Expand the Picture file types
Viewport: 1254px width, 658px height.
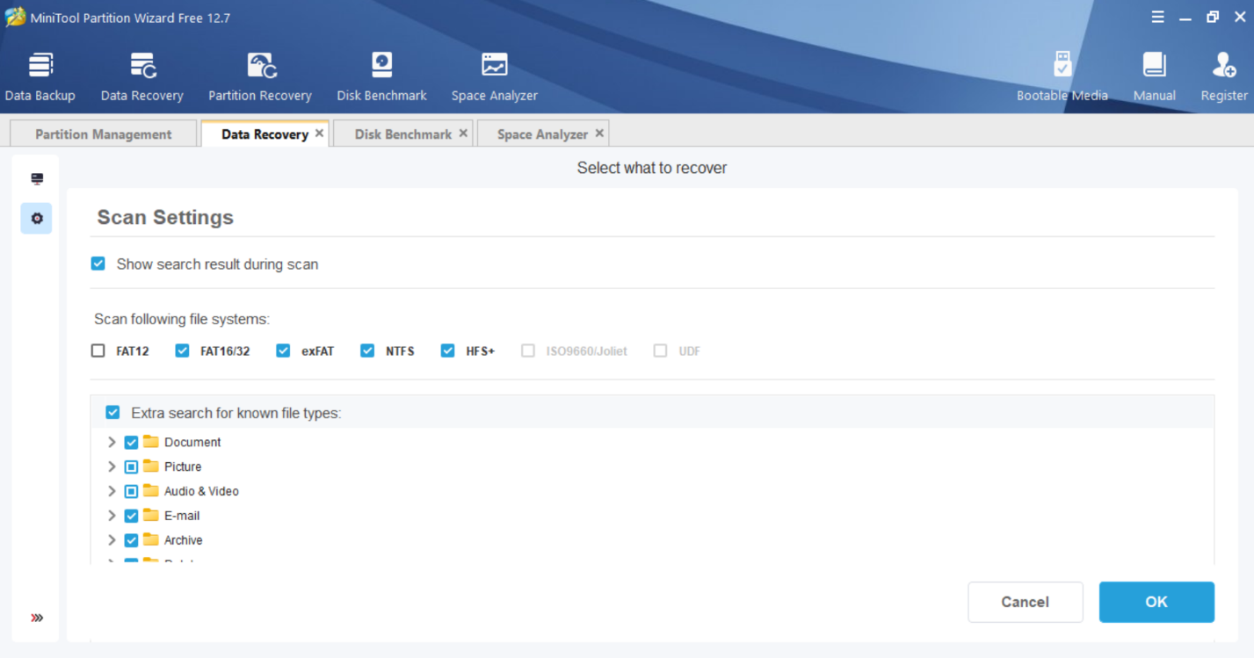pyautogui.click(x=112, y=466)
